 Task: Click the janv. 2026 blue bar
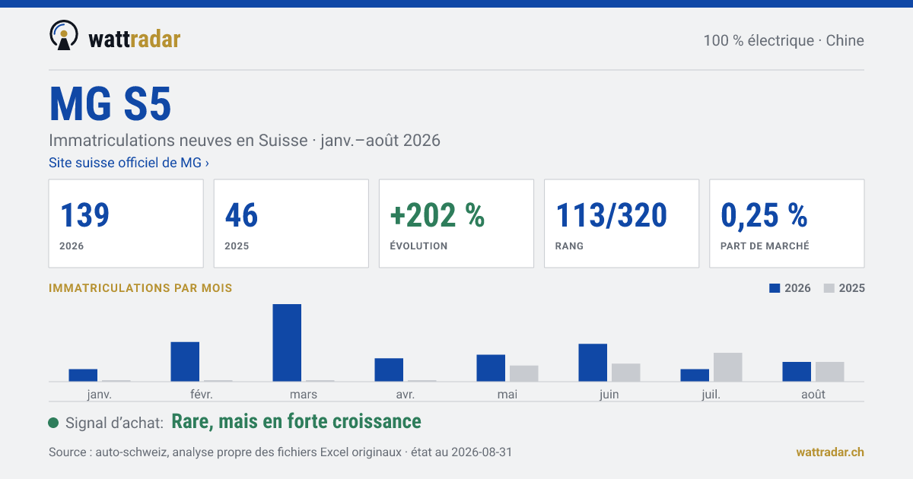83,376
